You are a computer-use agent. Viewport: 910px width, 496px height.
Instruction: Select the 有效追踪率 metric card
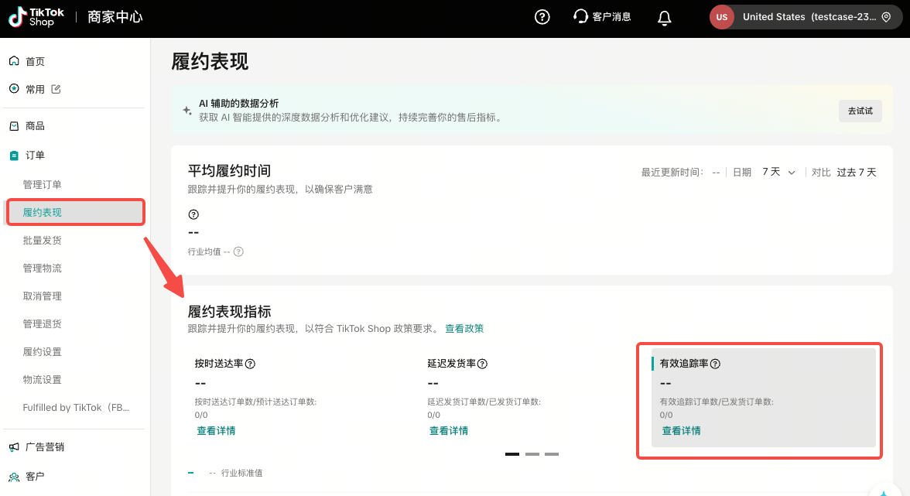(x=762, y=396)
